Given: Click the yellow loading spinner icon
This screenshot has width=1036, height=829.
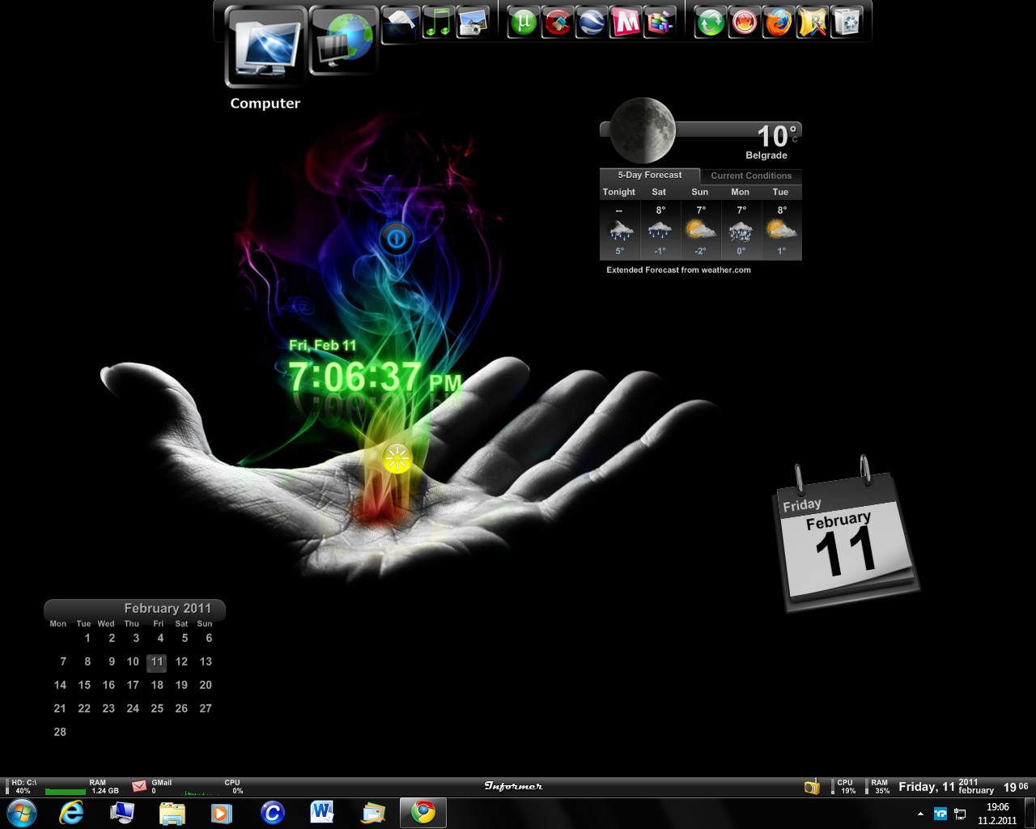Looking at the screenshot, I should tap(397, 458).
